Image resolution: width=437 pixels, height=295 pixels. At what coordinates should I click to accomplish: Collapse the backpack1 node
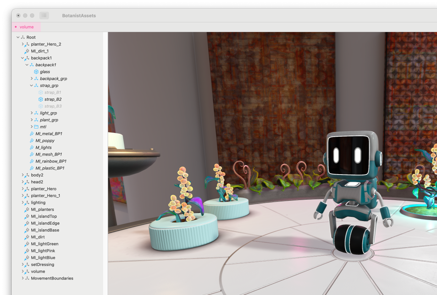point(22,58)
